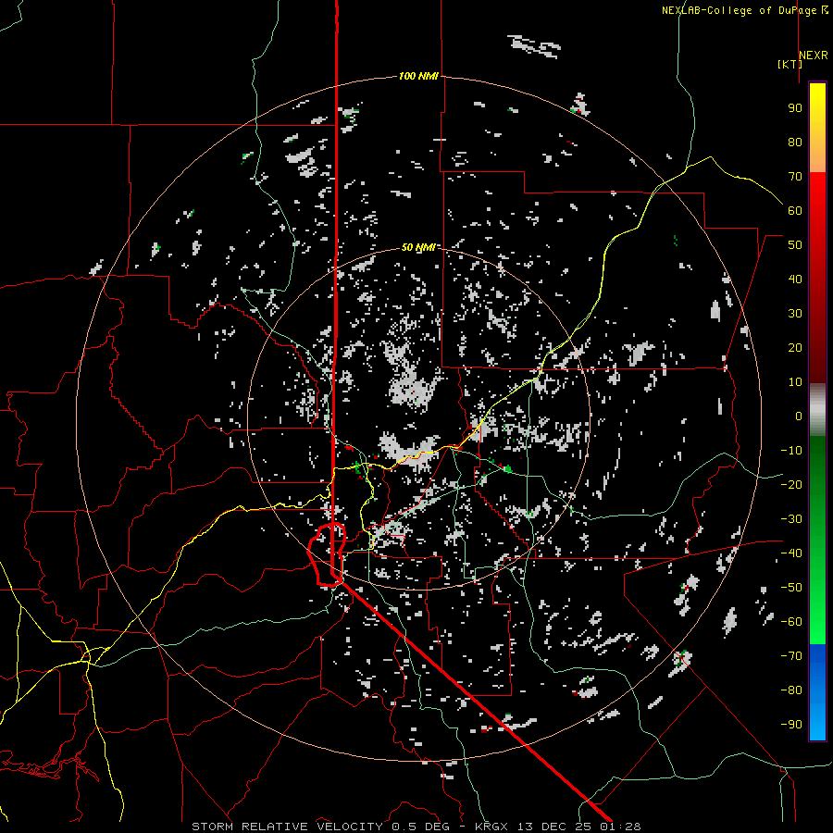Click the 90 value on the velocity scale
This screenshot has width=833, height=833.
coord(795,108)
